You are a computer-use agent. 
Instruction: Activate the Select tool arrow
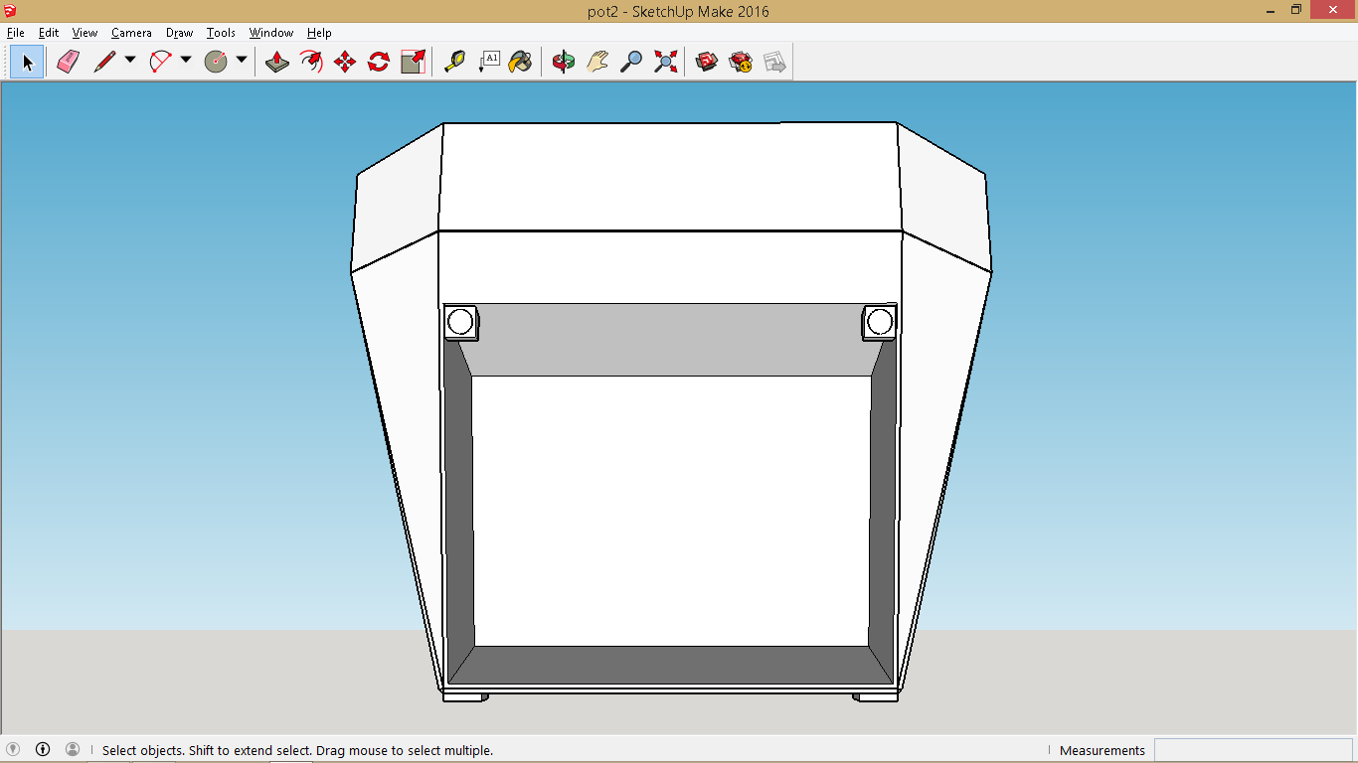(27, 62)
